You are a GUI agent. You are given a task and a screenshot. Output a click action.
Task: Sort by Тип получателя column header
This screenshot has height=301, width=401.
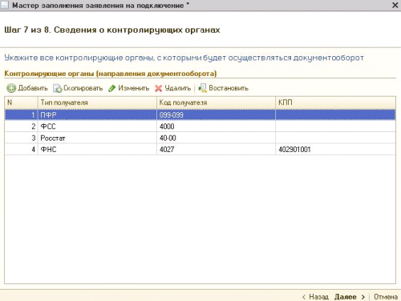[x=97, y=102]
